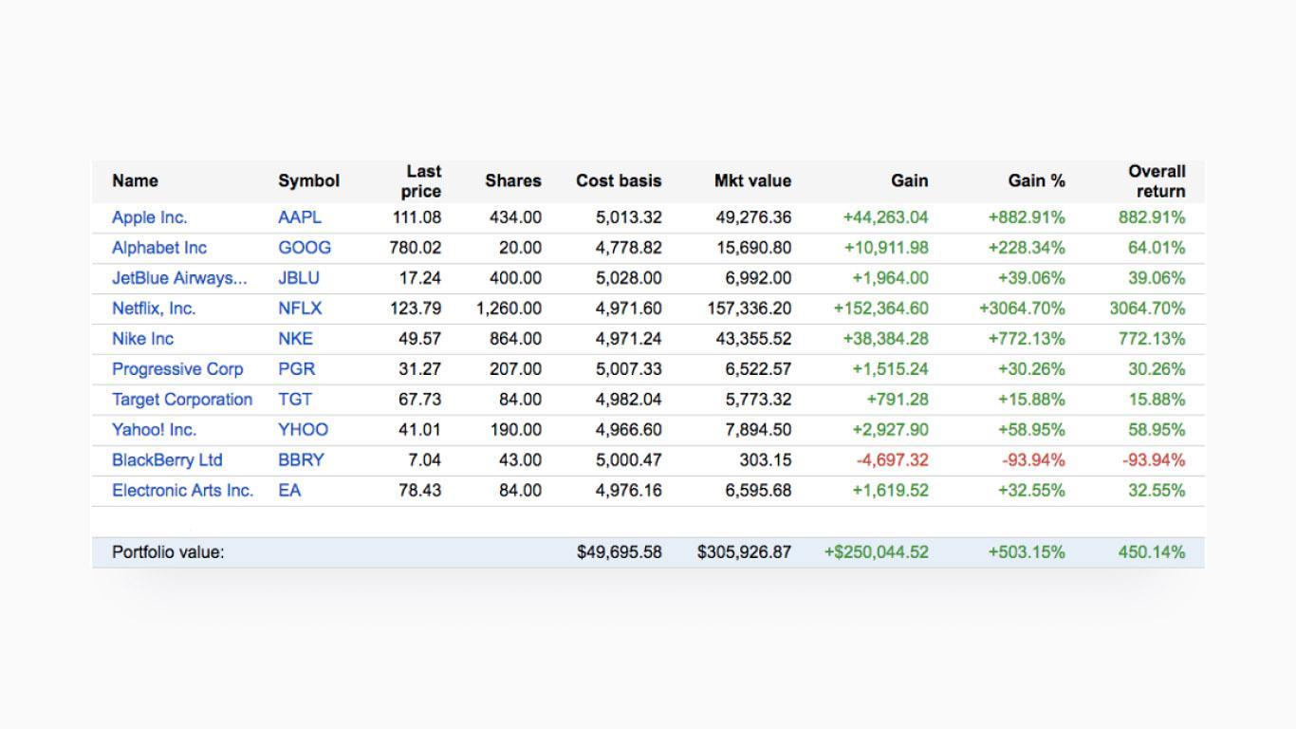Select BlackBerry gain percent -93.94% in Gain % column
This screenshot has width=1296, height=729.
pyautogui.click(x=1034, y=460)
